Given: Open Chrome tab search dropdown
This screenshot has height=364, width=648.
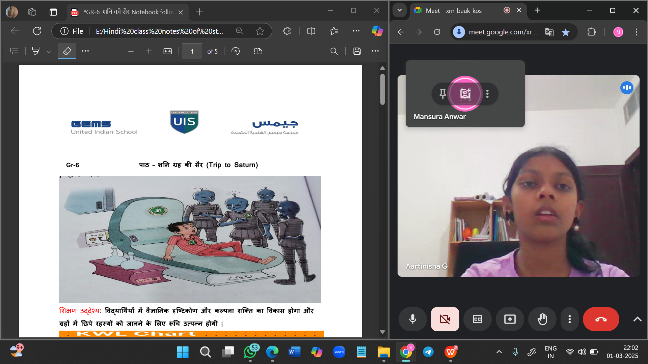Looking at the screenshot, I should pos(400,10).
